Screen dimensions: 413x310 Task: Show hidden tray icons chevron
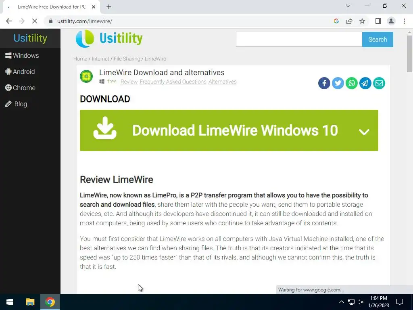(x=341, y=302)
